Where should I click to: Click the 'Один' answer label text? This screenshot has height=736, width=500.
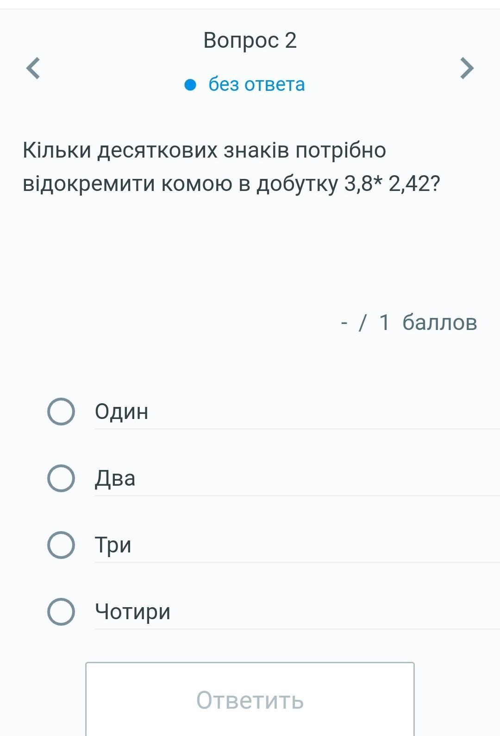click(x=121, y=411)
